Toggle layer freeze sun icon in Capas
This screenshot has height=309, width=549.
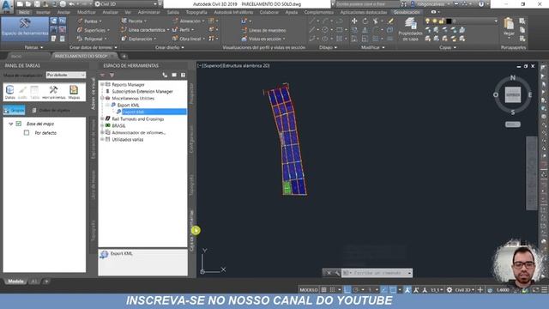[435, 21]
